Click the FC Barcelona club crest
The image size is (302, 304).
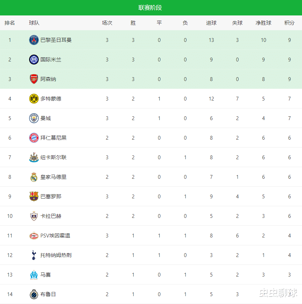[x=34, y=197]
